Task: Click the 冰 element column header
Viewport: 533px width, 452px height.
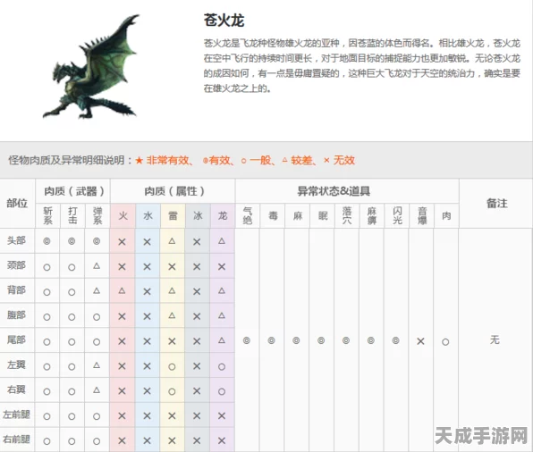Action: (x=198, y=215)
